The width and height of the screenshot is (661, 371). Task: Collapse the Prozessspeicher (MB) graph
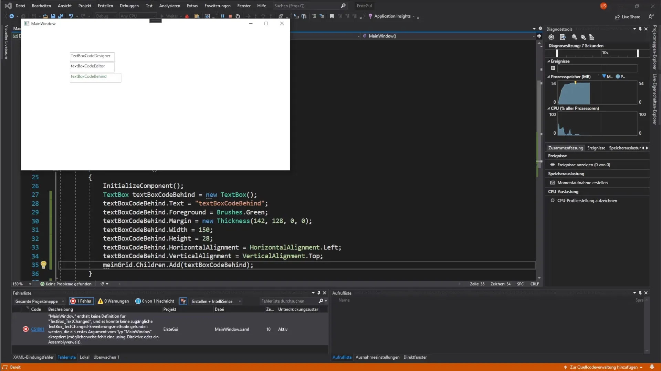click(x=548, y=77)
